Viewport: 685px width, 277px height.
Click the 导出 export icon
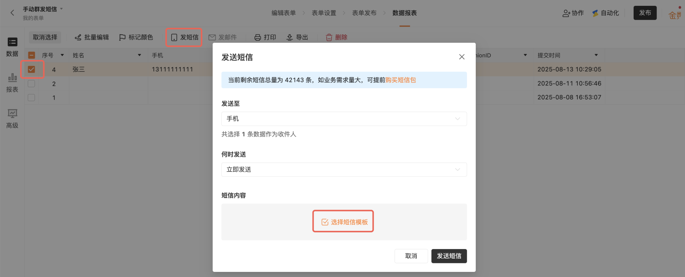coord(289,37)
